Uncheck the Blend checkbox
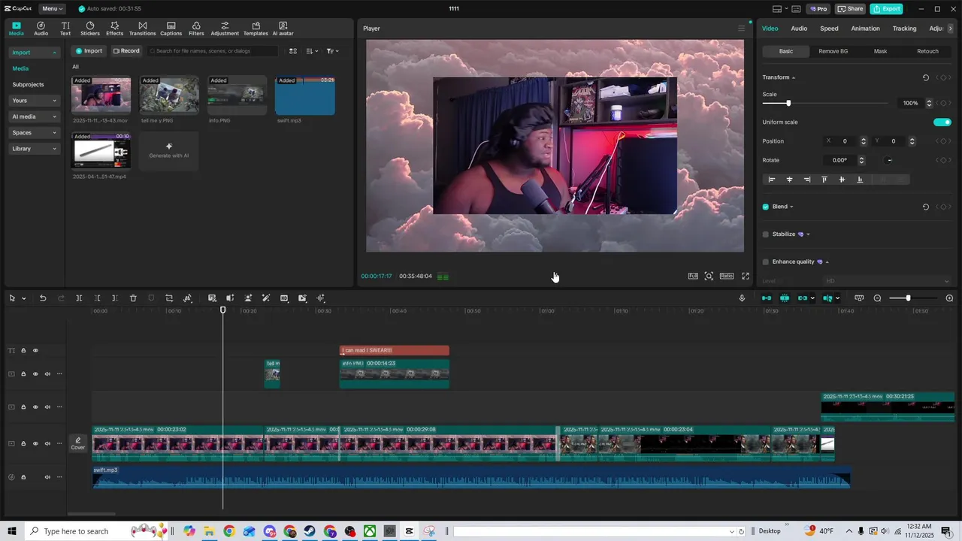The width and height of the screenshot is (962, 541). click(x=766, y=207)
